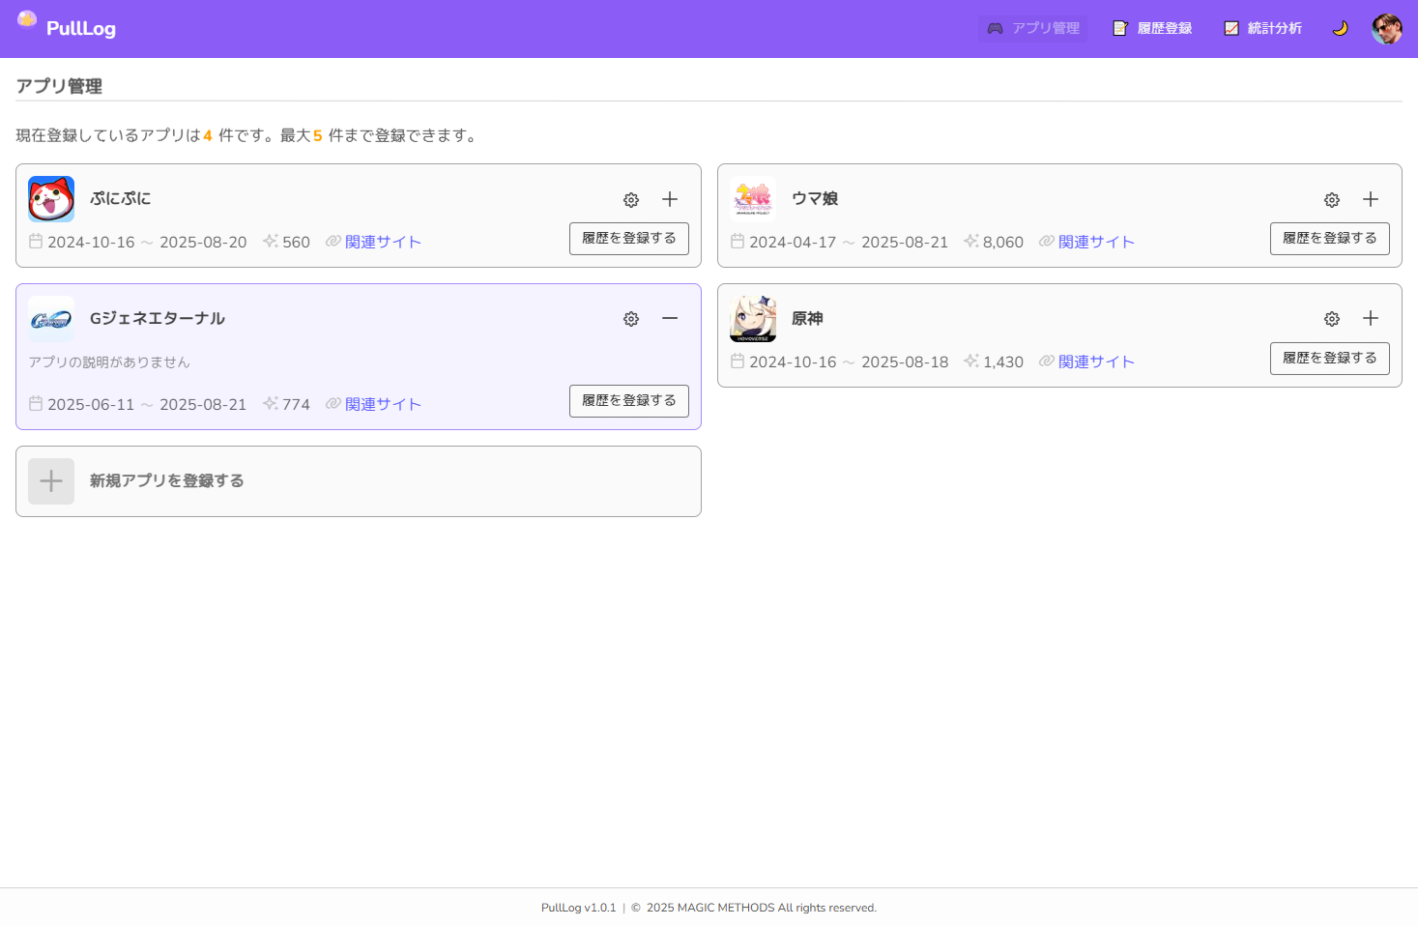Open settings gear for ぷにぷに
This screenshot has height=926, width=1418.
click(x=630, y=199)
